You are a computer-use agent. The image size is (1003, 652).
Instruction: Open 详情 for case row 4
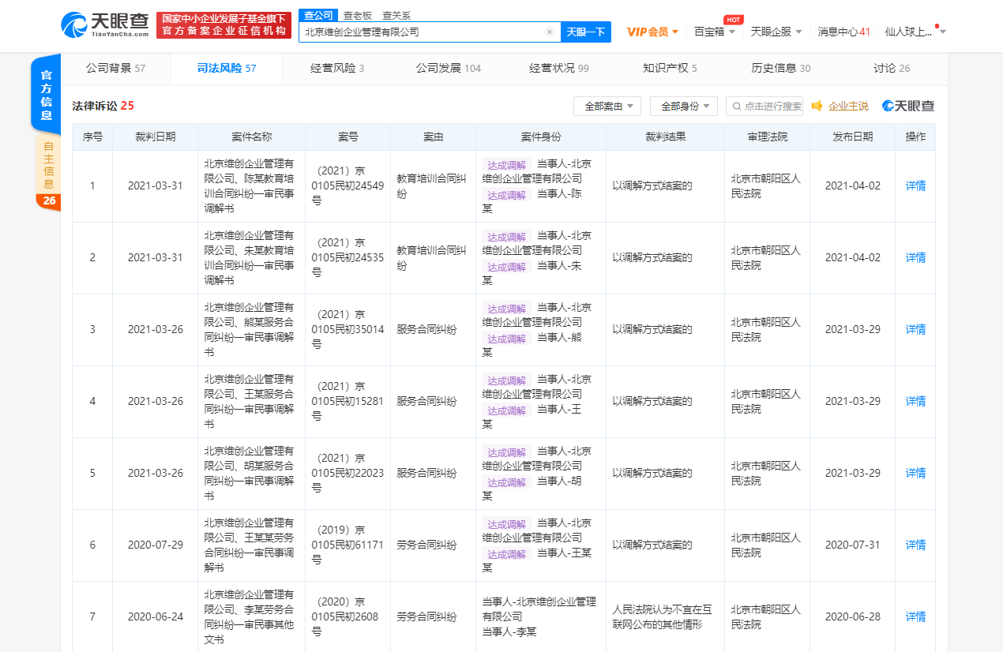click(x=915, y=401)
